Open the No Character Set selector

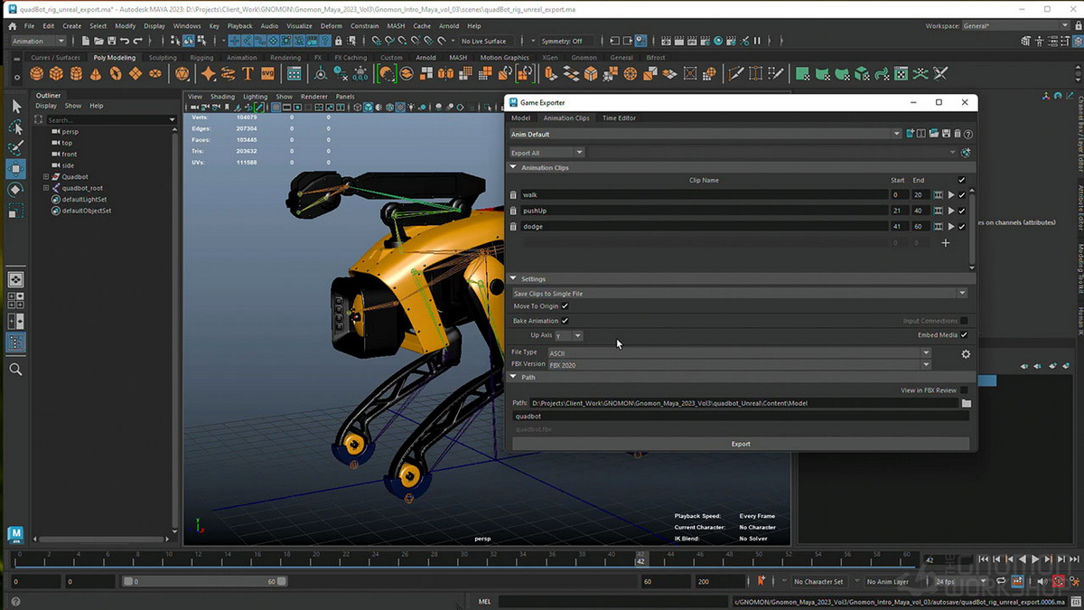pyautogui.click(x=818, y=581)
